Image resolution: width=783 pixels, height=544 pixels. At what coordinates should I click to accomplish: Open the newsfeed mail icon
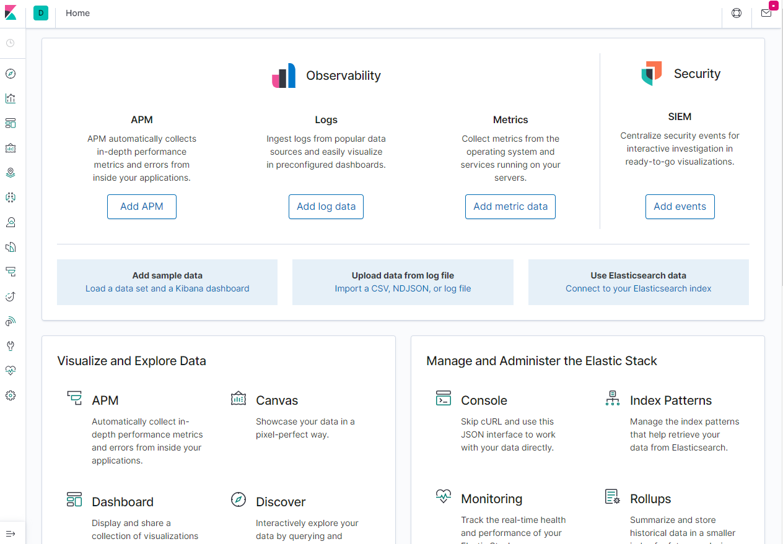pos(766,13)
